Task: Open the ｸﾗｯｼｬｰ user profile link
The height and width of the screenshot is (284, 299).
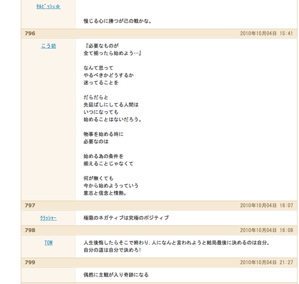Action: click(x=49, y=218)
